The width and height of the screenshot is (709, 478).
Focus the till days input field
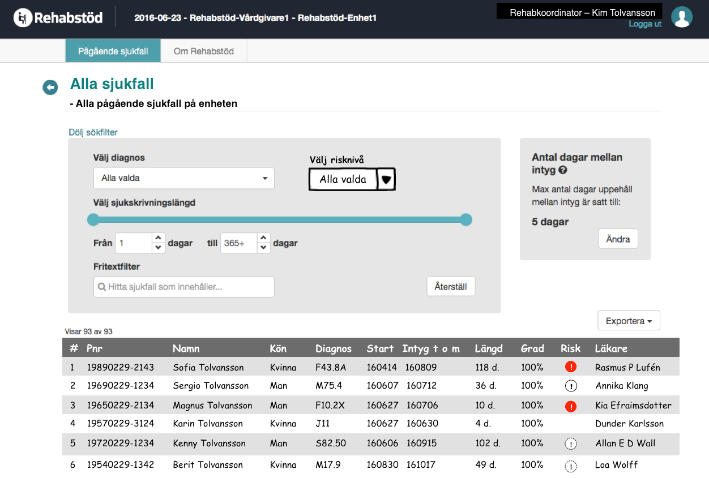pos(239,243)
